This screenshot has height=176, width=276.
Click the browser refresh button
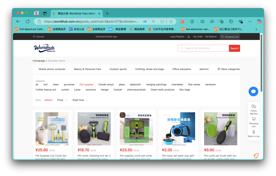click(x=27, y=21)
